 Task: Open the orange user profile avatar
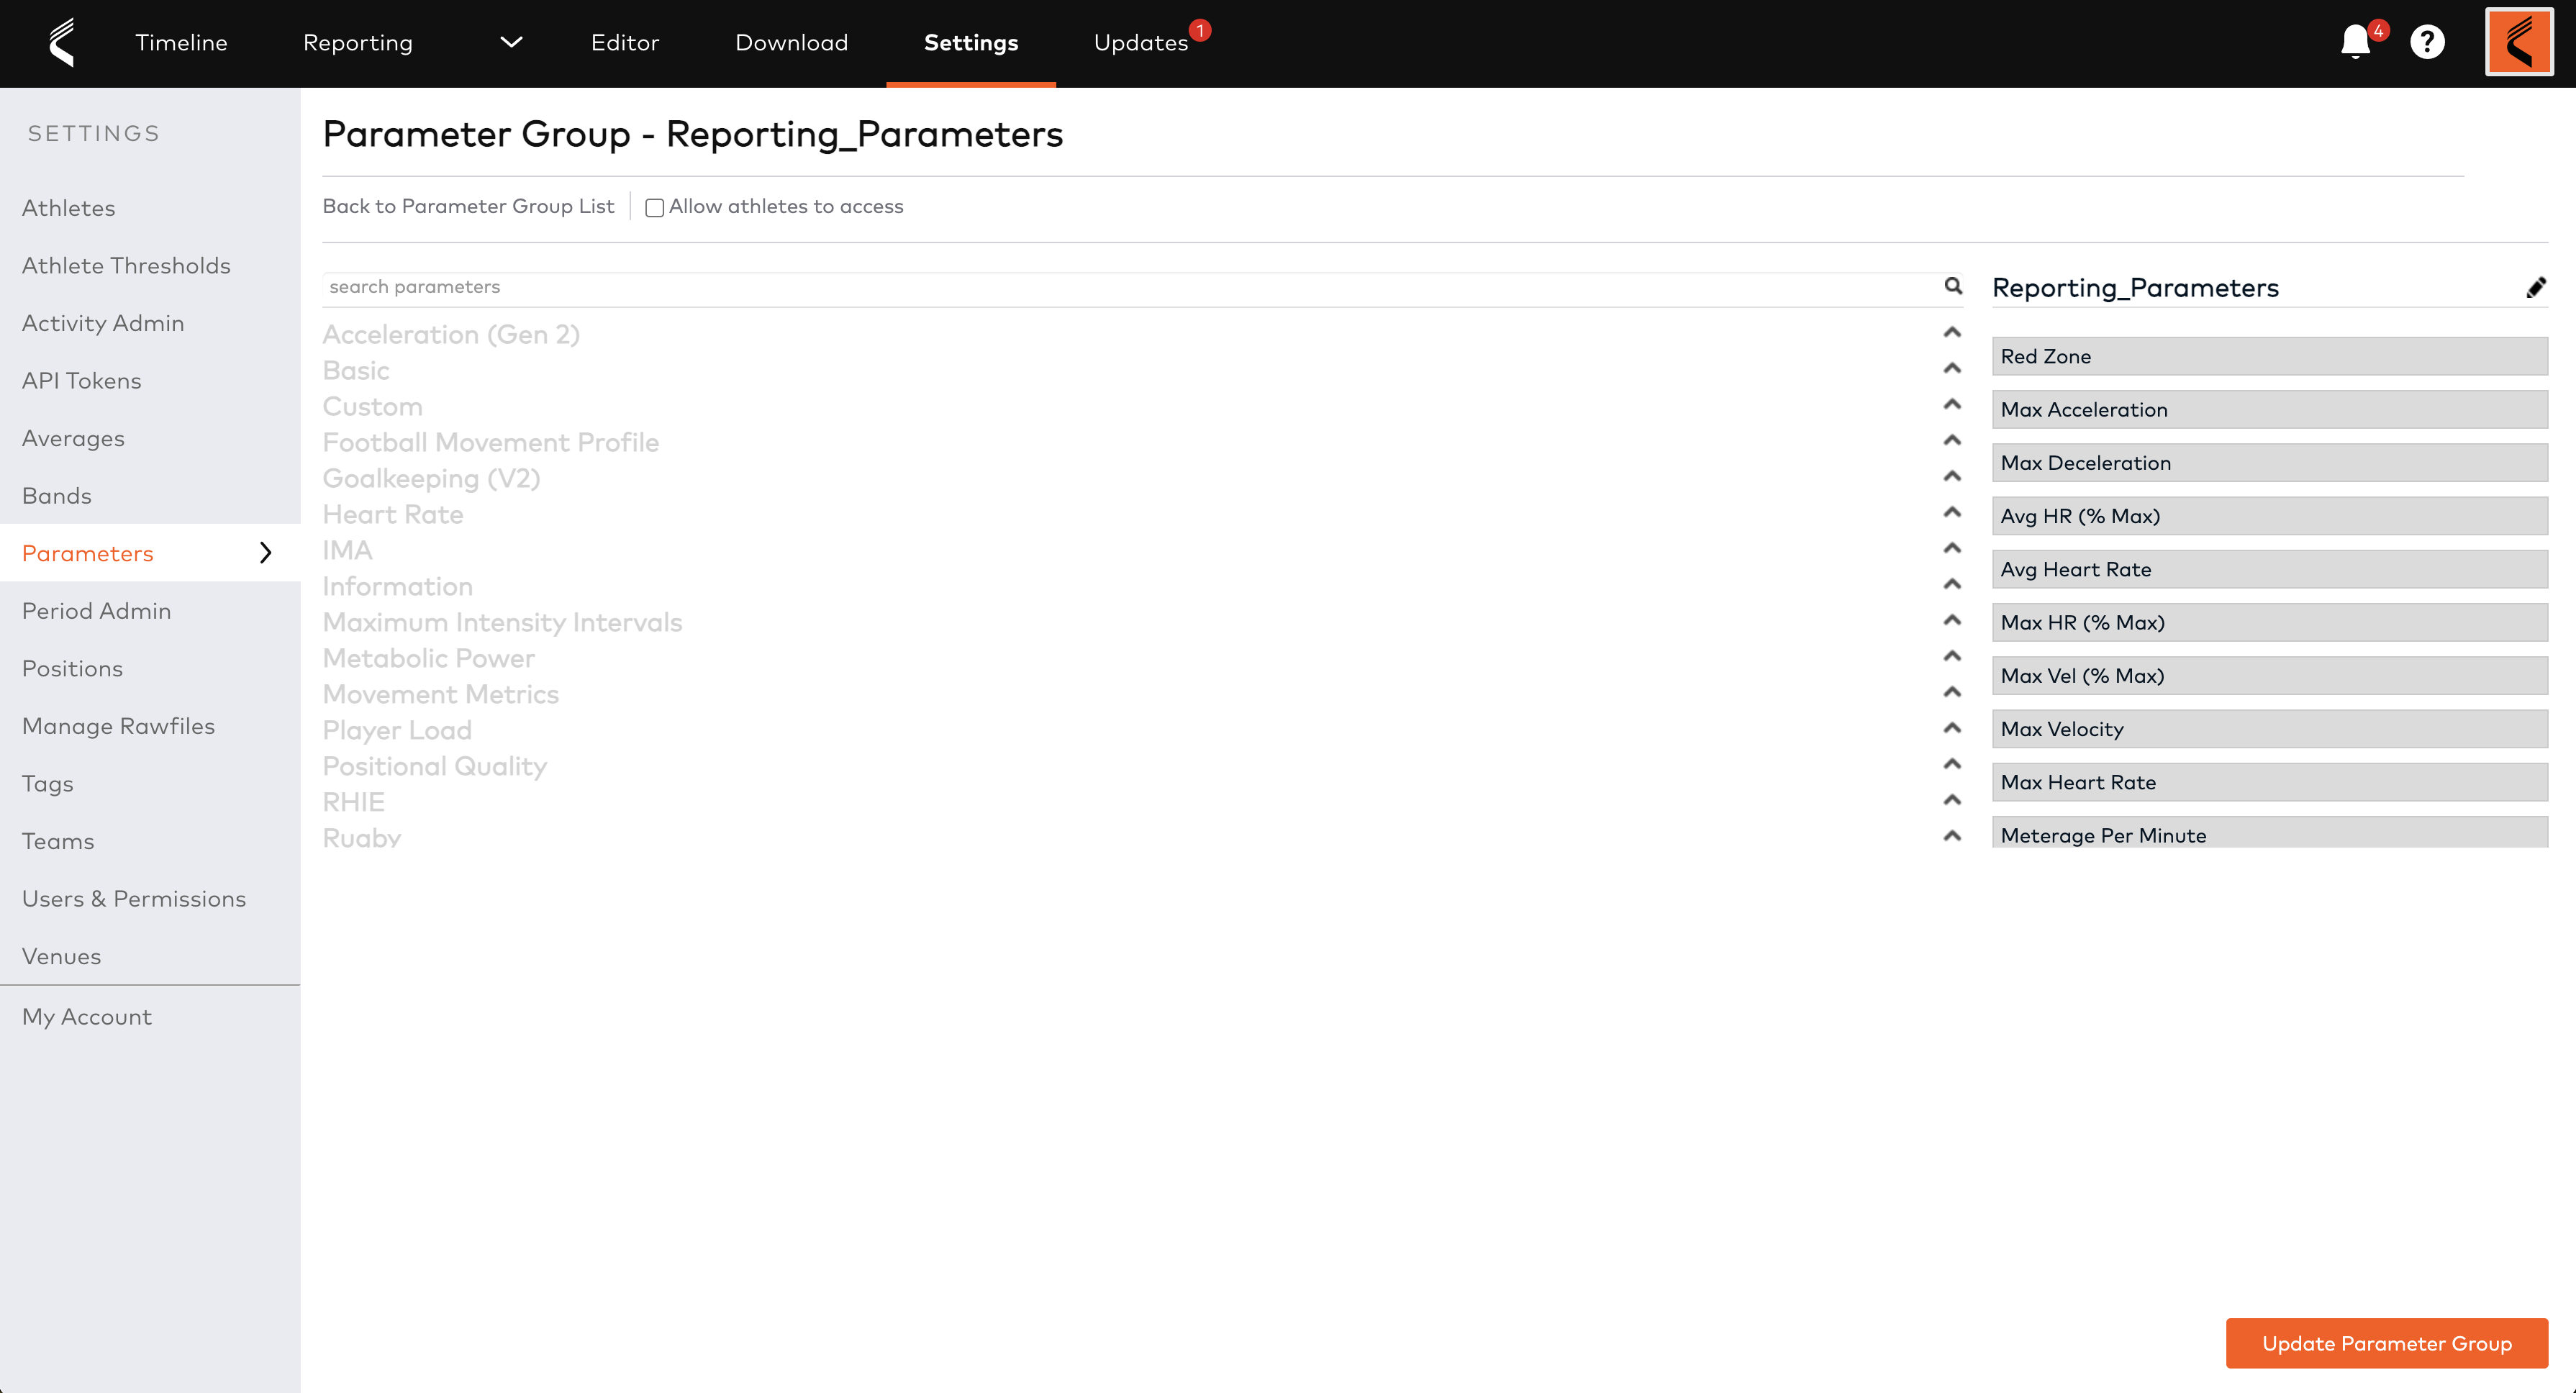(2519, 42)
